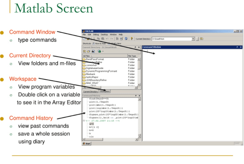Select history entry plot(1./DepoD)
244x164 pixels.
coord(99,102)
